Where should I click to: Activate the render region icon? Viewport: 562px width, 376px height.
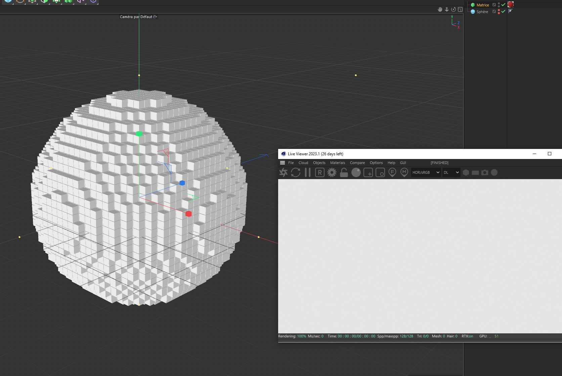point(368,172)
